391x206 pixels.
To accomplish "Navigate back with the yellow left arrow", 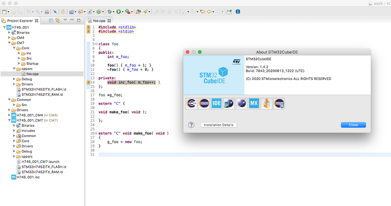I will [209, 12].
